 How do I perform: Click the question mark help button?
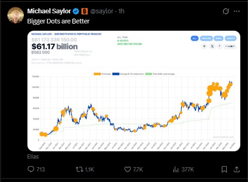pos(220,46)
